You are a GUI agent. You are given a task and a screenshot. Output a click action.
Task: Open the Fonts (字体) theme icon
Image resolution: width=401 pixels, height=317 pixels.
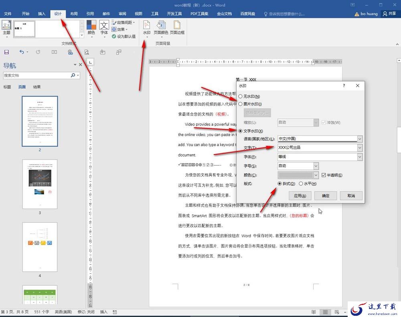pos(104,28)
